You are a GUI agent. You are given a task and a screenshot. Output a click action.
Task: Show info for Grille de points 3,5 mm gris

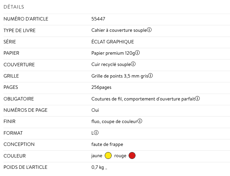[150, 76]
